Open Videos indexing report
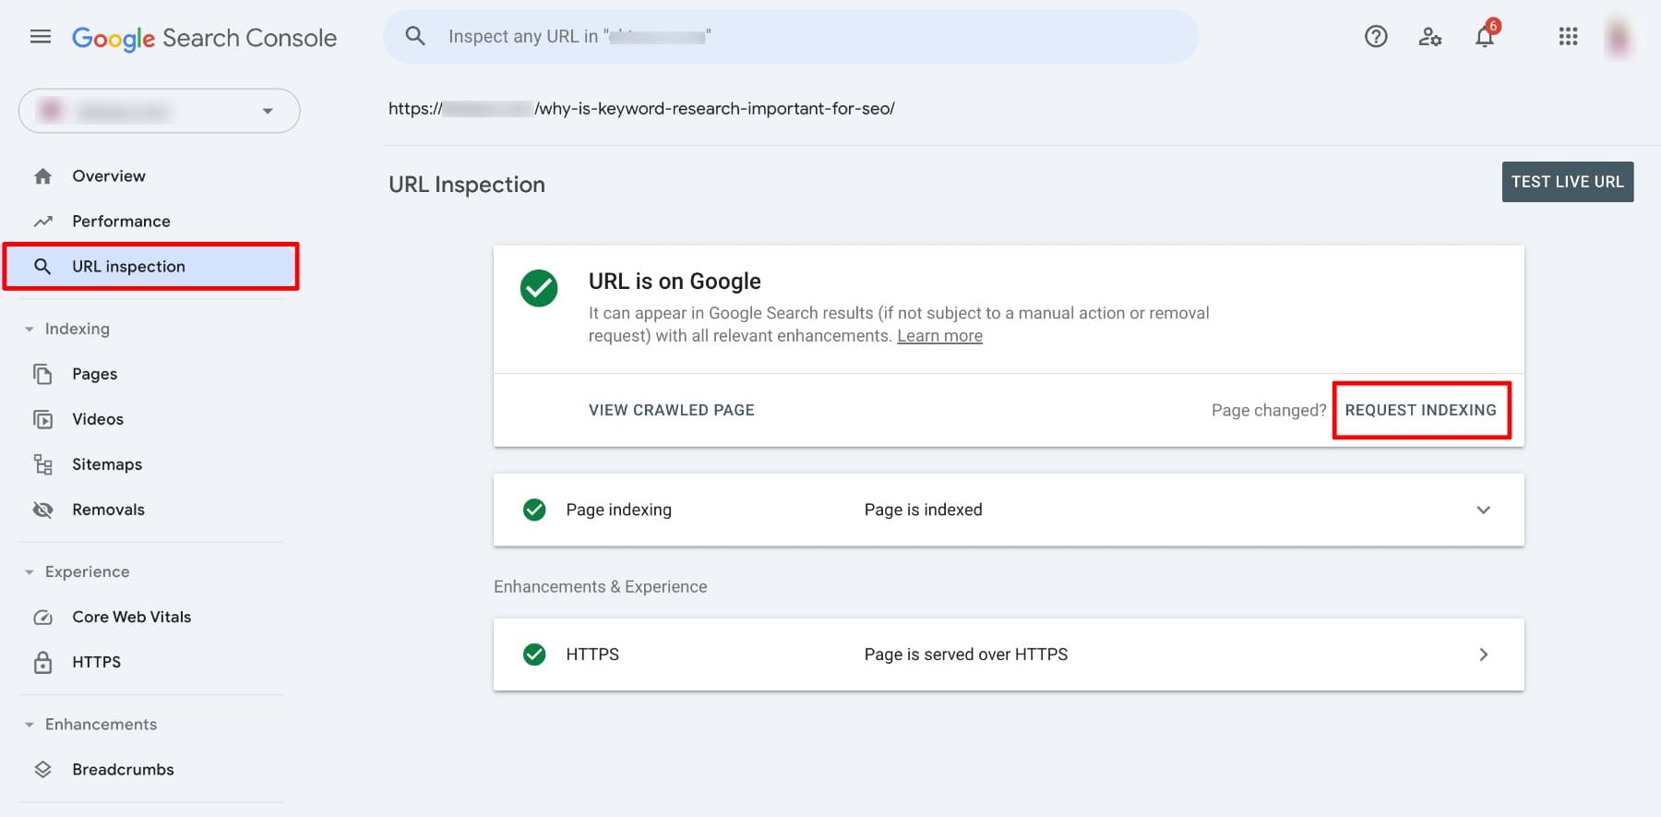Image resolution: width=1661 pixels, height=817 pixels. click(x=98, y=419)
